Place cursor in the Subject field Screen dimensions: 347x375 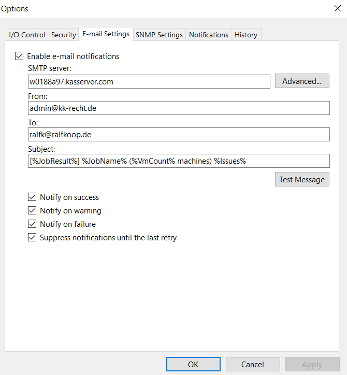[179, 161]
